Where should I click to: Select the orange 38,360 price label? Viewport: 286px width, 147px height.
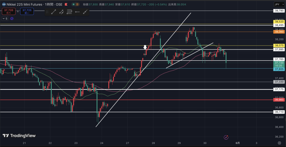278,32
